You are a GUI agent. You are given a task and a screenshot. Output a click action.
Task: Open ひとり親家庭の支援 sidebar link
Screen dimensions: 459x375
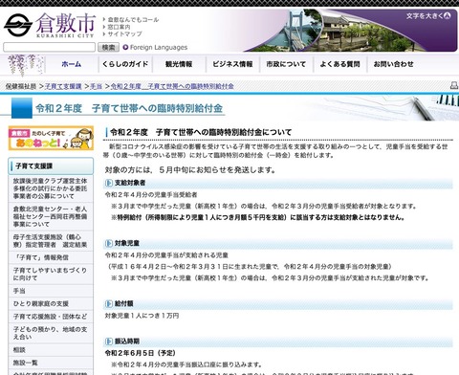coord(51,303)
